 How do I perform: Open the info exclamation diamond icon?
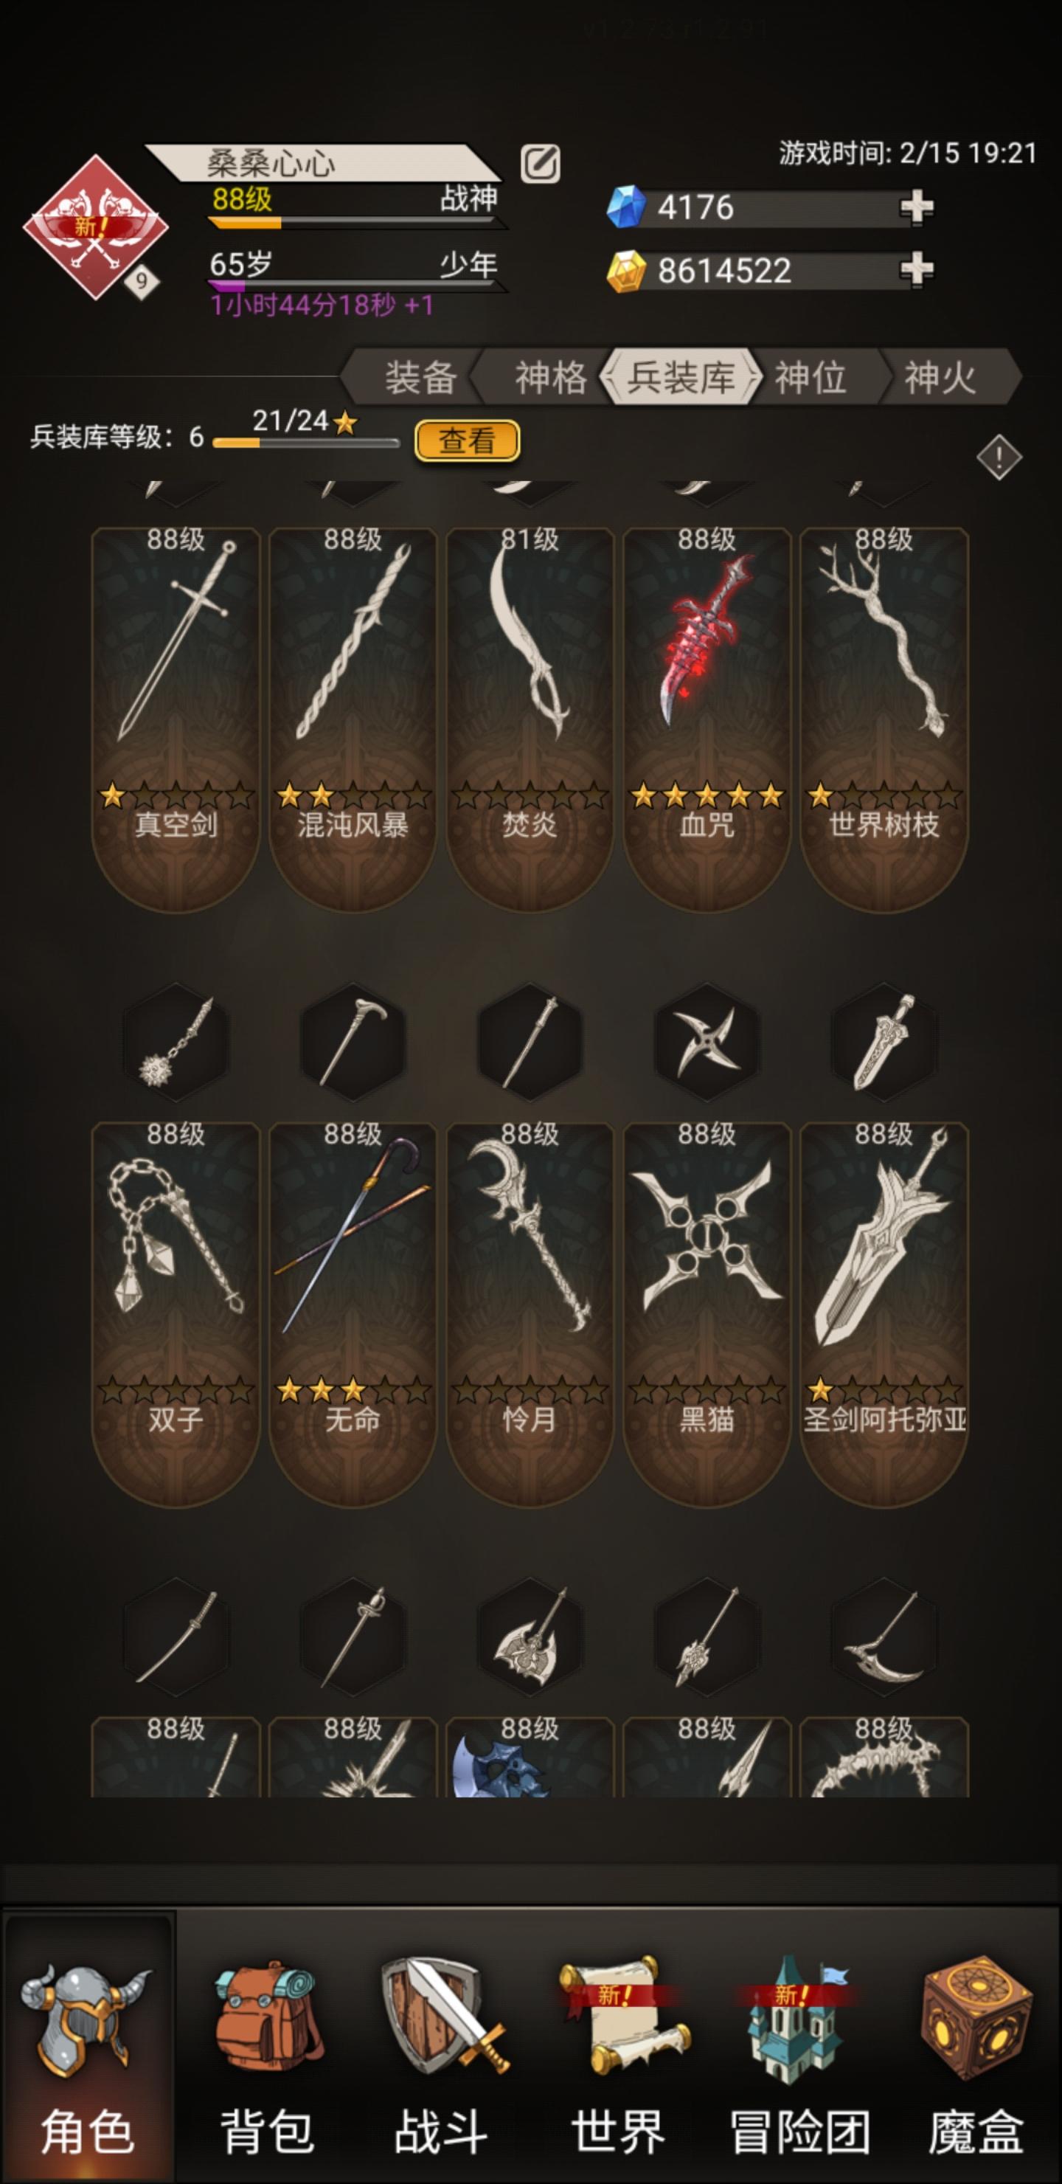999,457
